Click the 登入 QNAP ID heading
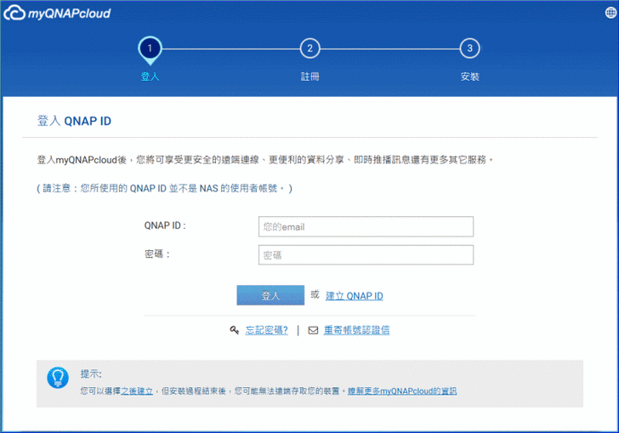The width and height of the screenshot is (619, 433). coord(74,121)
